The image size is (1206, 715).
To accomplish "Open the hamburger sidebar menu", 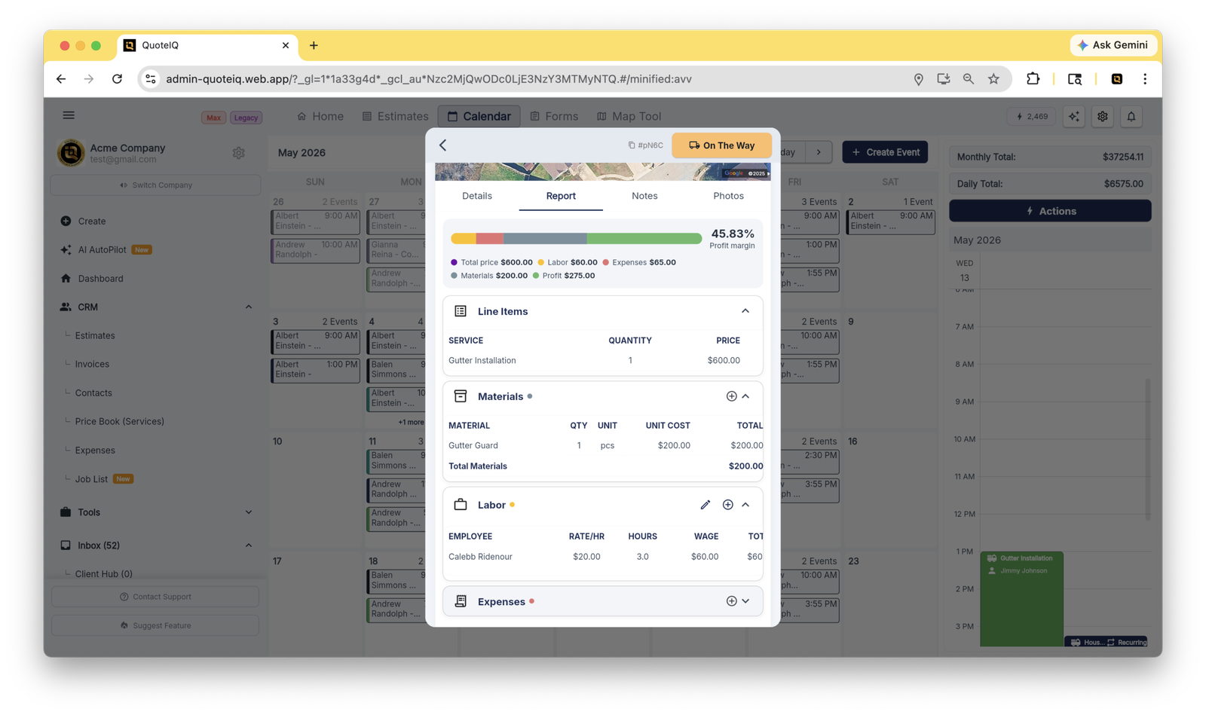I will point(69,115).
